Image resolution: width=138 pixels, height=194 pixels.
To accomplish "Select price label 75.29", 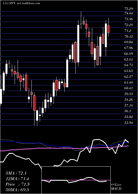I will (129, 9).
